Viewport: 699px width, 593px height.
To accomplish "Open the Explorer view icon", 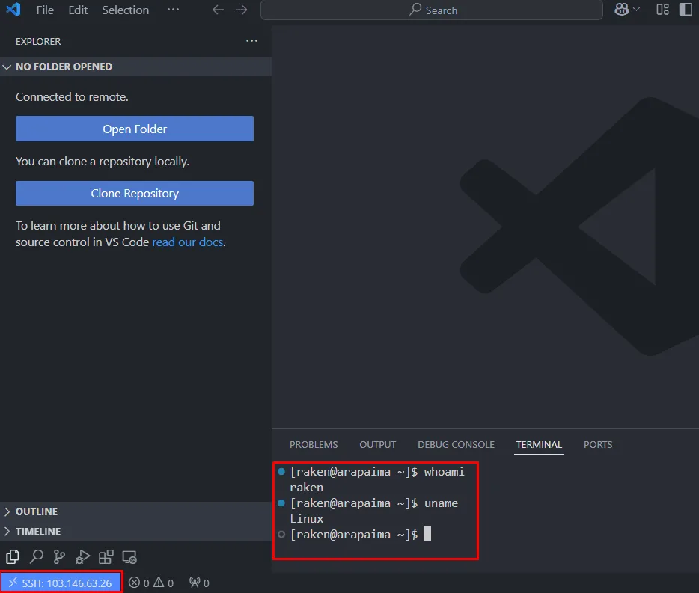I will click(x=13, y=556).
